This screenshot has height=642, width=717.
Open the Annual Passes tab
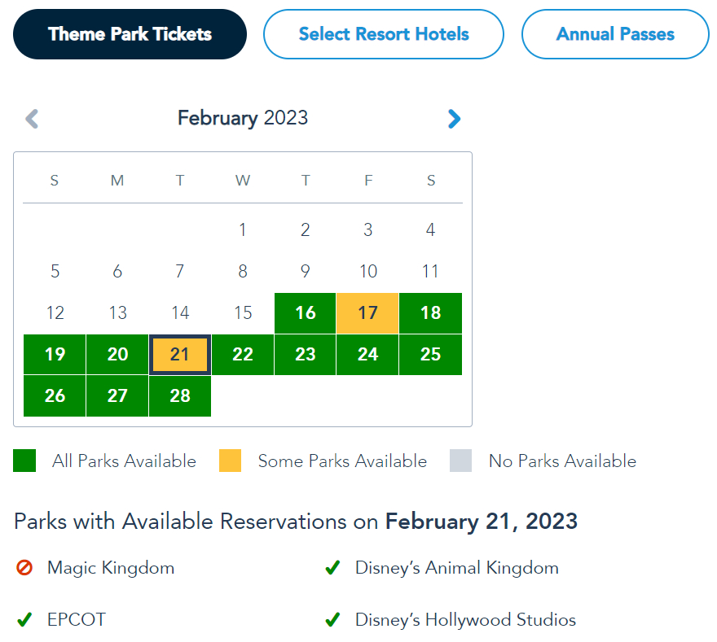point(615,34)
